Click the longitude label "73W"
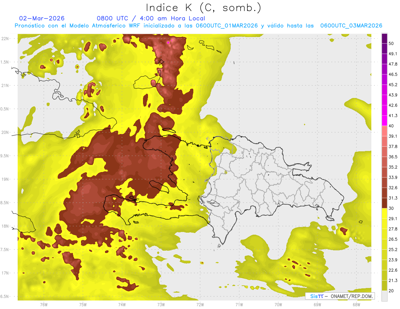 click(x=161, y=304)
